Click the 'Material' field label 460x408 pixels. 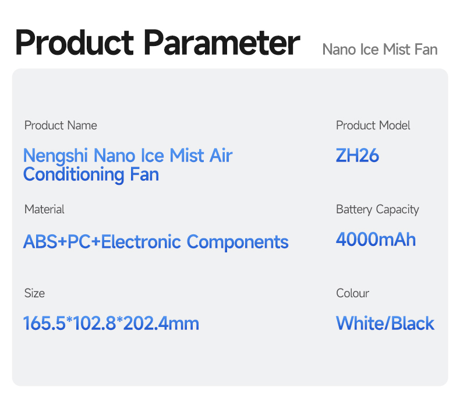pyautogui.click(x=44, y=209)
